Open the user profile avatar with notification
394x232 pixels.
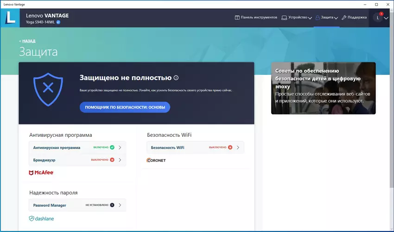coord(378,18)
